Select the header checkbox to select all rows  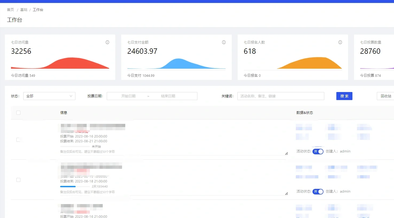tap(18, 113)
